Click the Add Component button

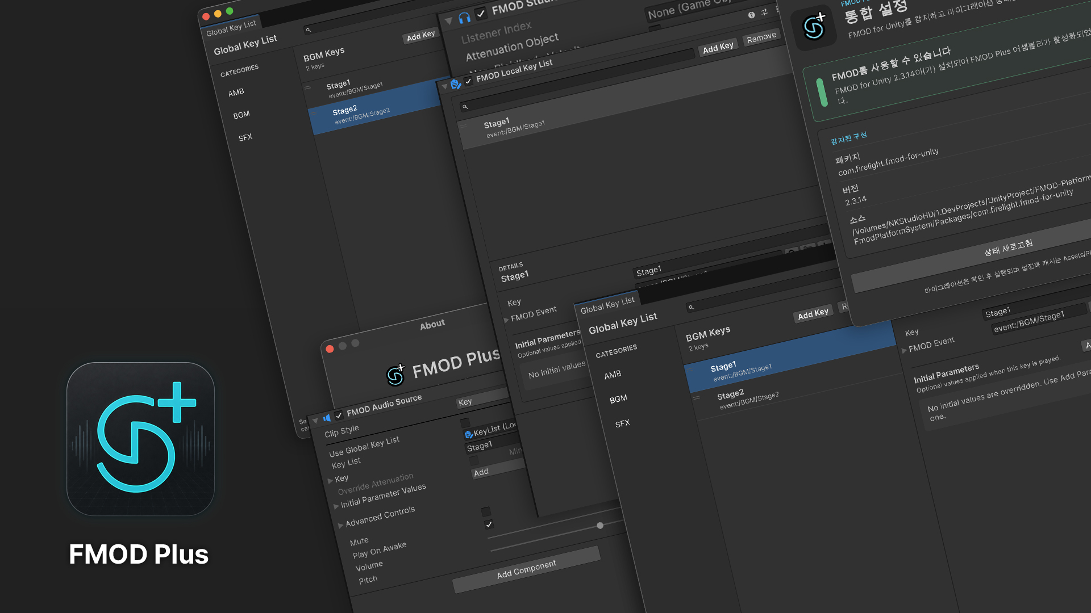(527, 569)
